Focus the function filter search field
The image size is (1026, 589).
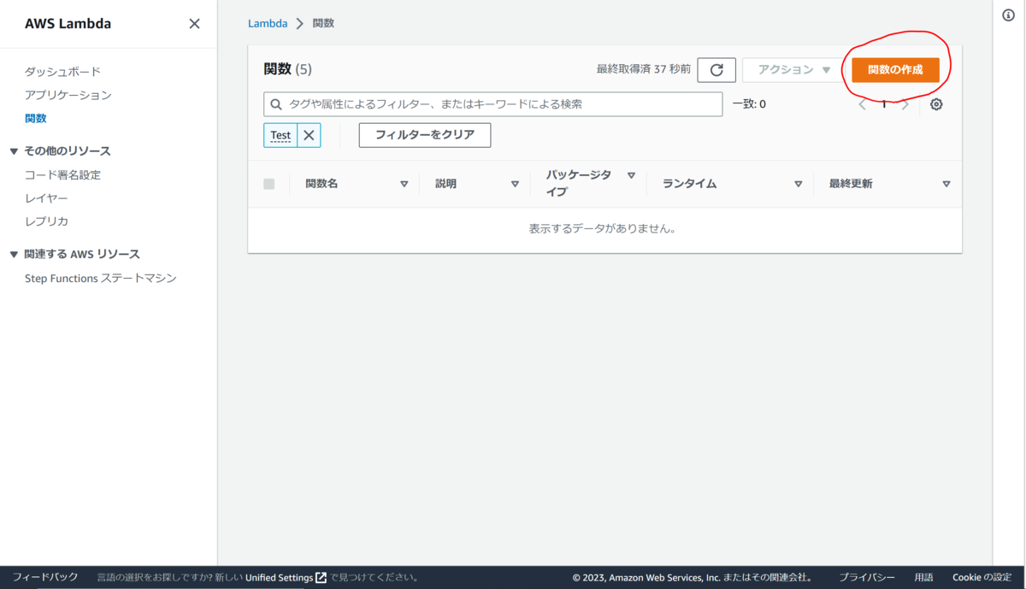(x=492, y=104)
